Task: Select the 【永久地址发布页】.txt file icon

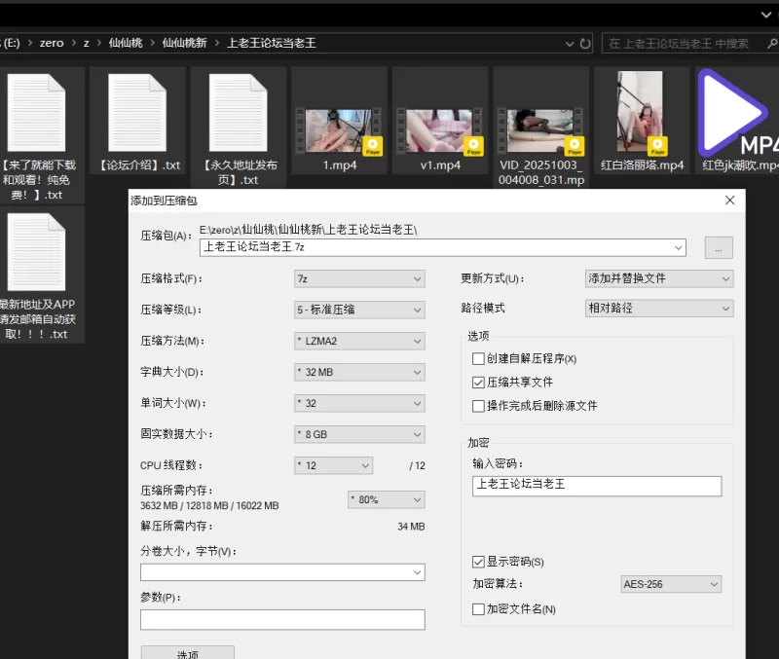Action: (239, 113)
